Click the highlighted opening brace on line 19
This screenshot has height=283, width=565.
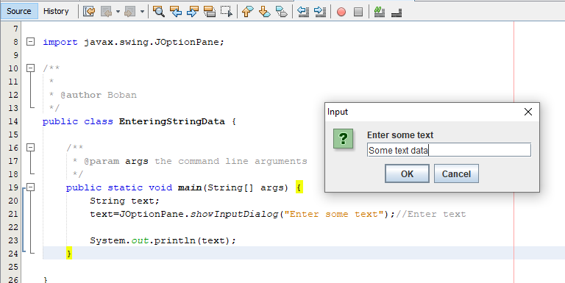coord(299,187)
